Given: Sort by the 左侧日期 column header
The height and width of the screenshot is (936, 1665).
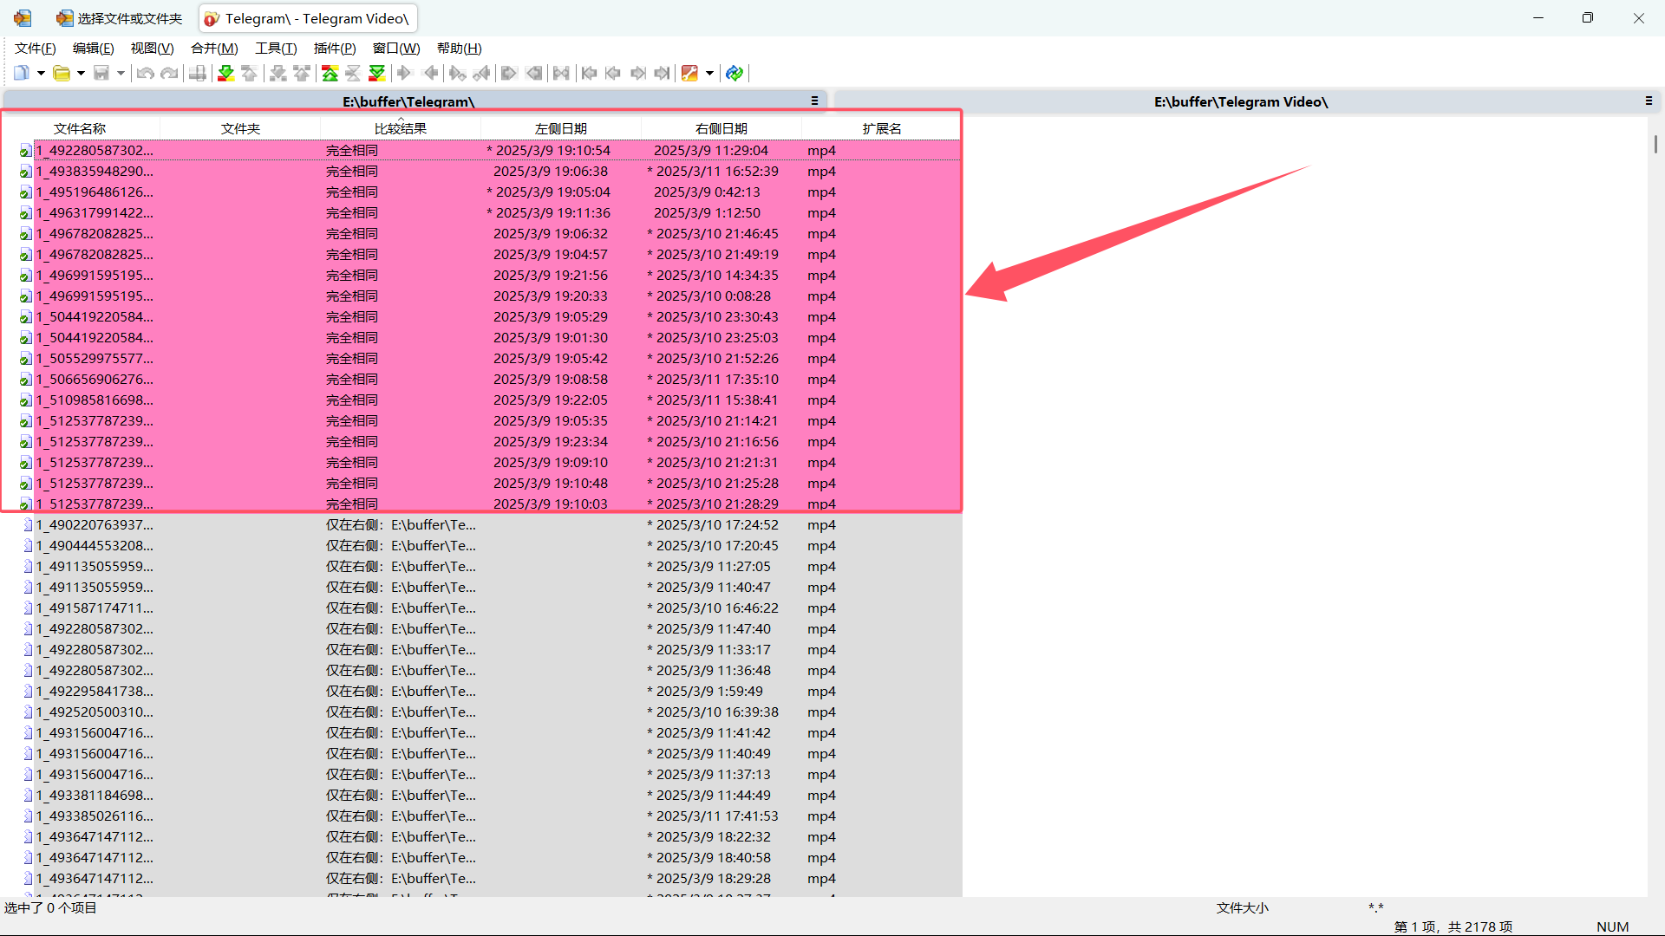Looking at the screenshot, I should click(560, 128).
